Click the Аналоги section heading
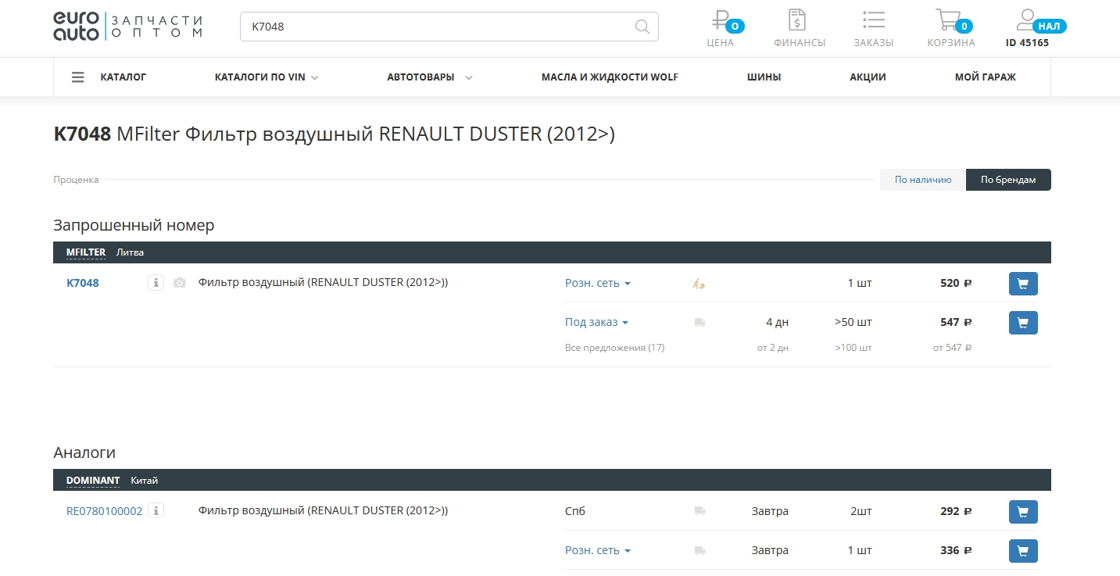The height and width of the screenshot is (576, 1120). pos(84,453)
